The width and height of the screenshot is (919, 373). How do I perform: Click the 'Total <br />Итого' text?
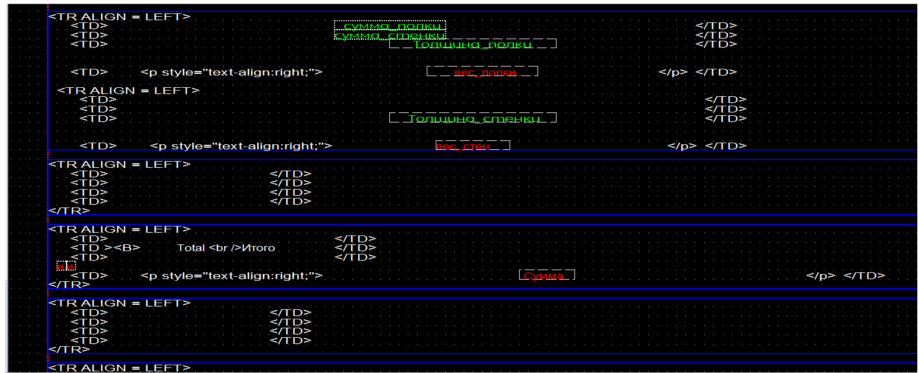pos(226,248)
